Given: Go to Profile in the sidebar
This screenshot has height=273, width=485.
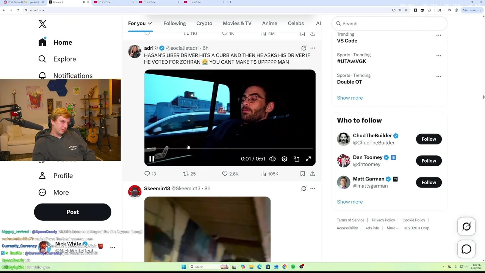Looking at the screenshot, I should pyautogui.click(x=56, y=176).
